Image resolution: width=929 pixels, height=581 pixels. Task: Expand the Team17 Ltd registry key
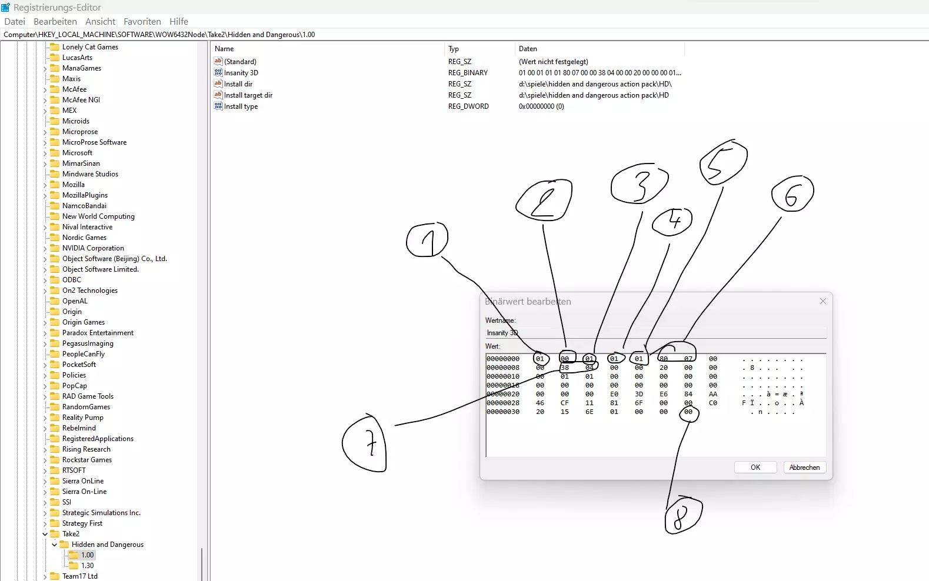click(45, 576)
